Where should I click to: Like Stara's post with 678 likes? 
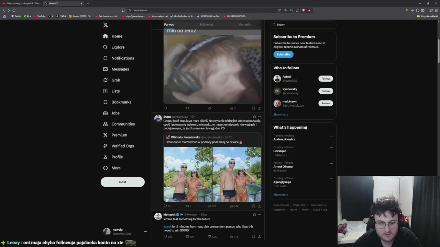(209, 206)
